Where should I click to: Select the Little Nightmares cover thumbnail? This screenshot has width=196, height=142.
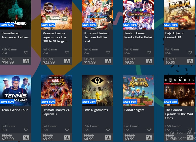point(97,91)
